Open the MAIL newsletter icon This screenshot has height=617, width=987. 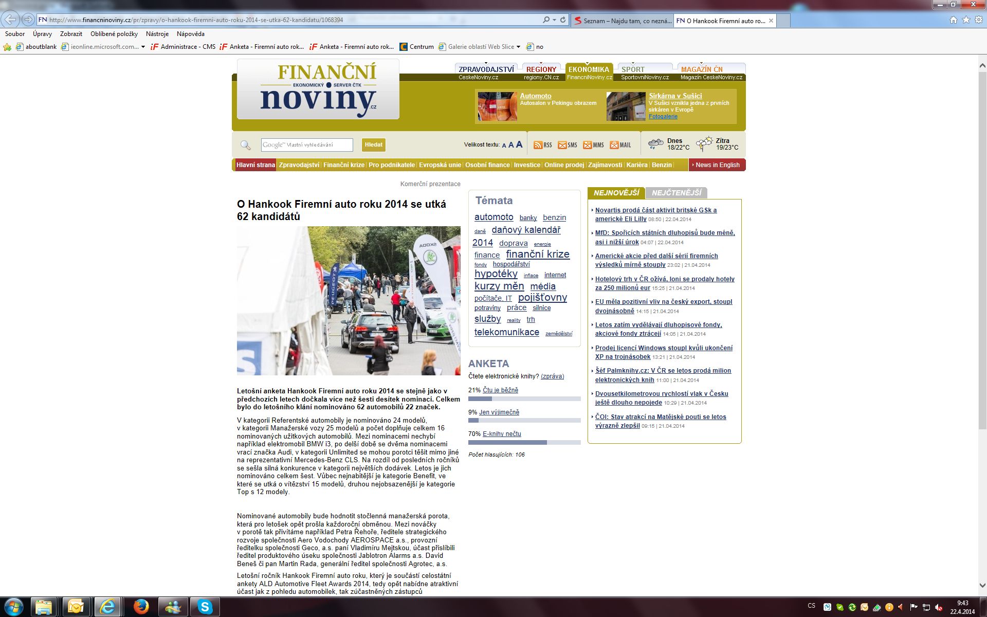point(620,145)
